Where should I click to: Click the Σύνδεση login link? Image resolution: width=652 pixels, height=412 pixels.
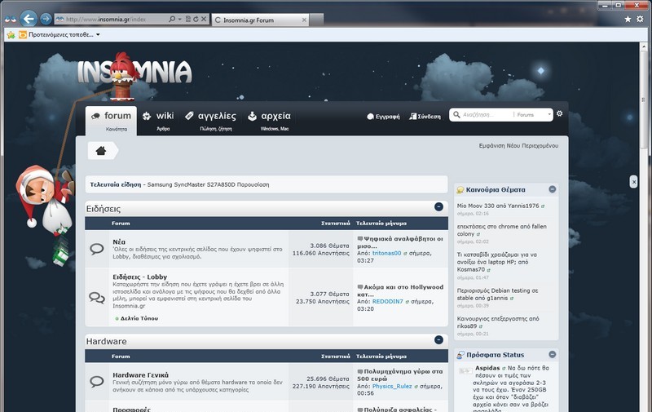(425, 117)
